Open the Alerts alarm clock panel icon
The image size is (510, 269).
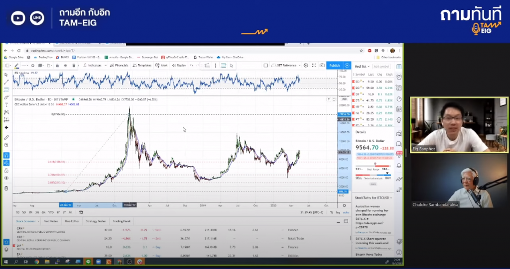click(x=399, y=77)
